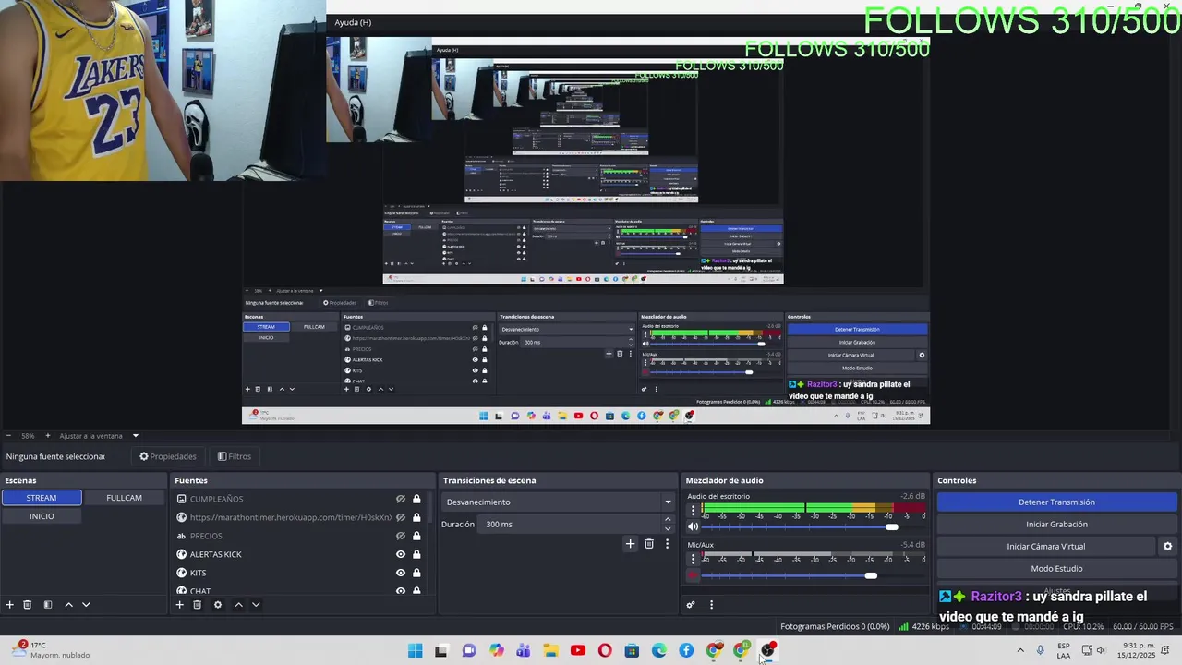The image size is (1182, 665).
Task: Open Audio del escritorio three-dot options
Action: pos(694,510)
